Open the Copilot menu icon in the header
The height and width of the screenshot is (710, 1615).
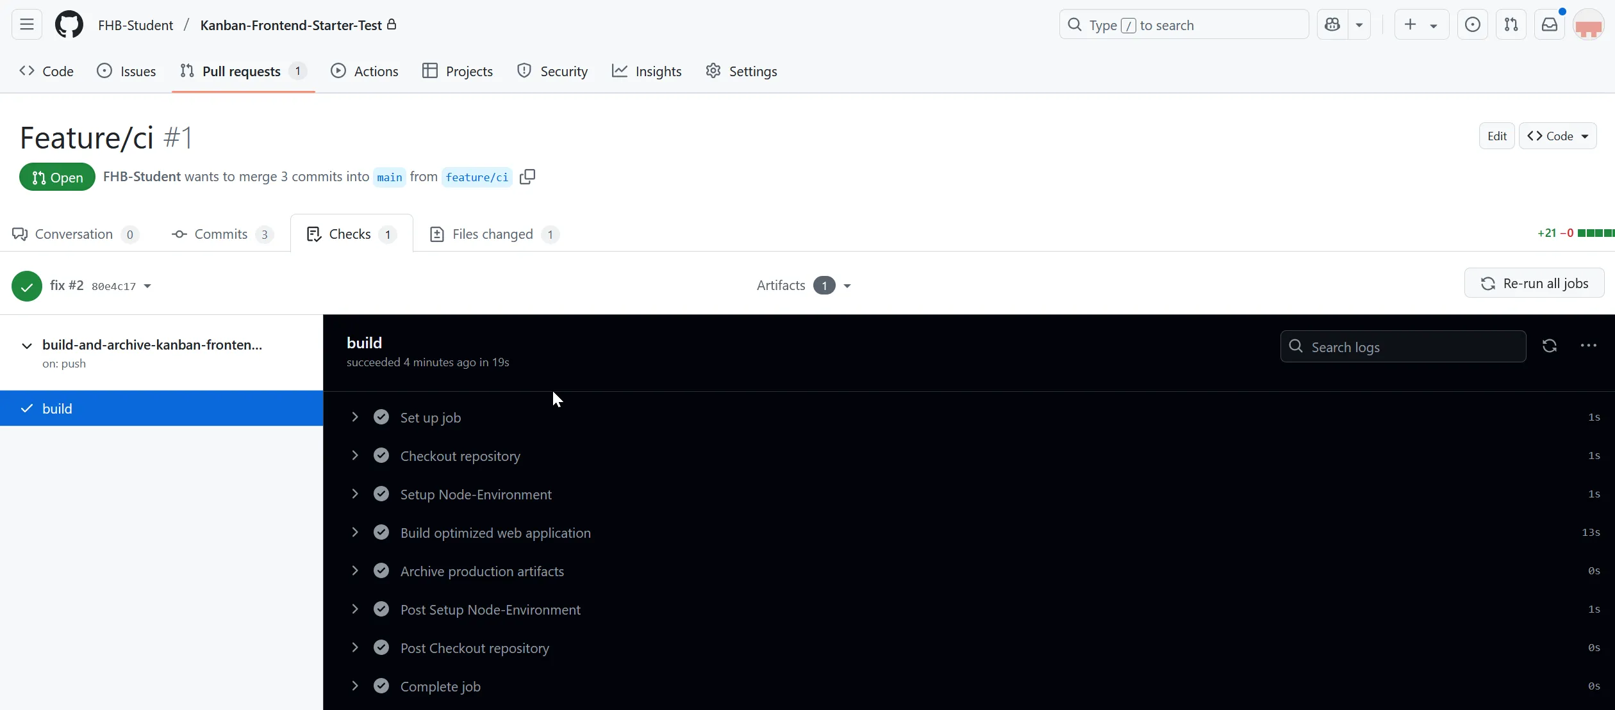[x=1331, y=24]
